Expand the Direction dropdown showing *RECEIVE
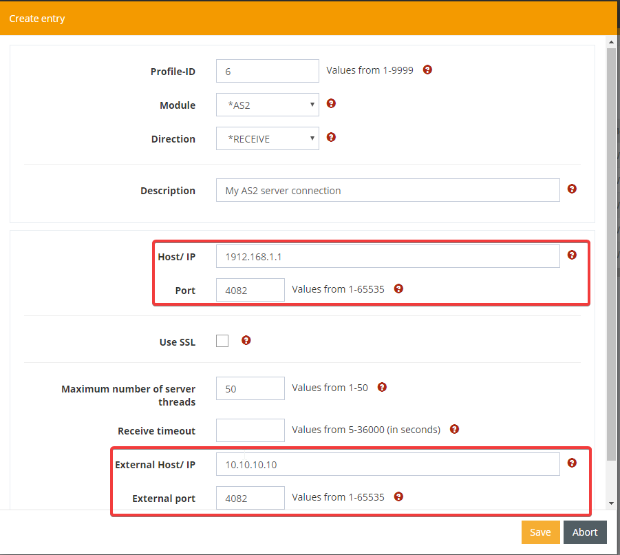 [267, 139]
